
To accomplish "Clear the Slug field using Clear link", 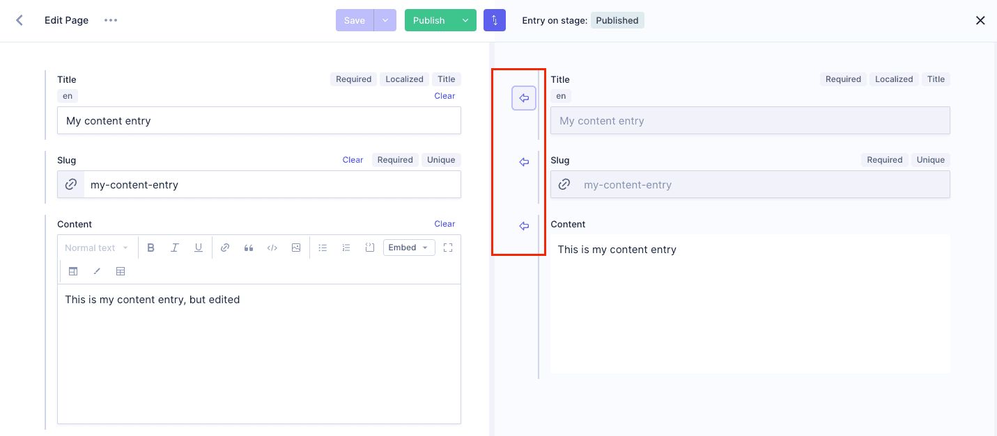I will coord(353,160).
